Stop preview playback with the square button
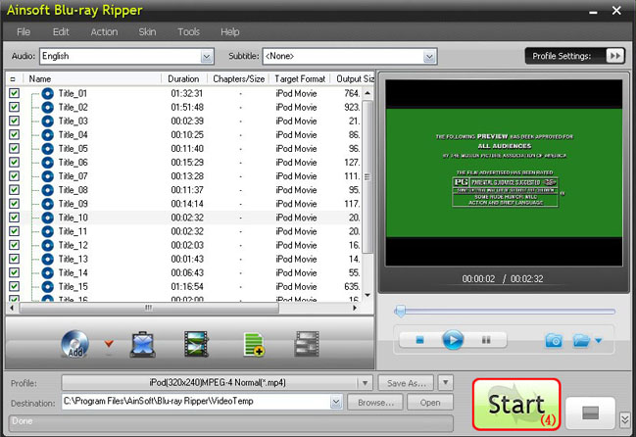Image resolution: width=636 pixels, height=437 pixels. click(x=419, y=340)
